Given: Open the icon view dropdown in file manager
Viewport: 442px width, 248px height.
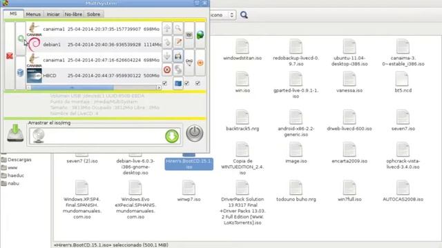Looking at the screenshot, I should point(222,15).
